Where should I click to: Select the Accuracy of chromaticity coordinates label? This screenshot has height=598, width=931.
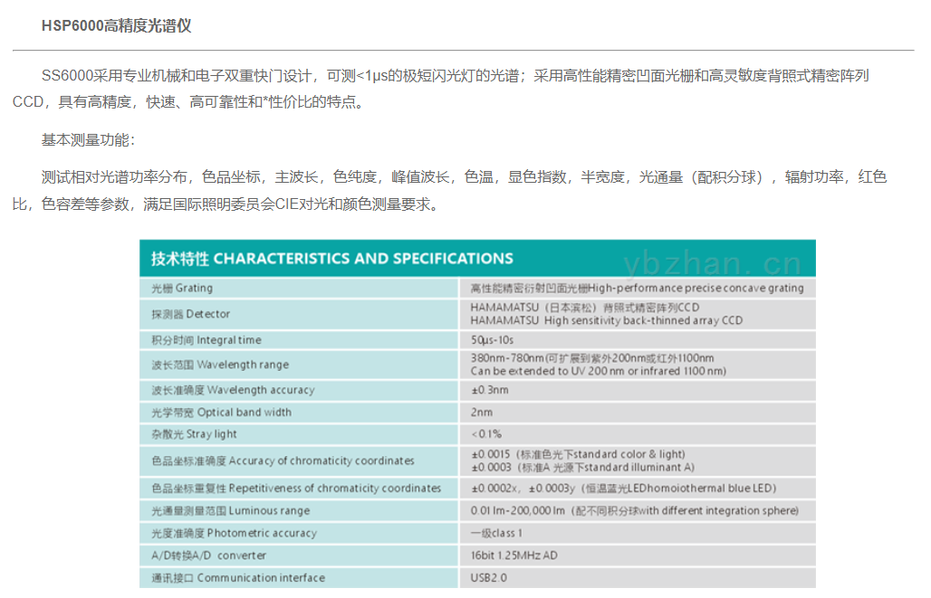tap(283, 460)
